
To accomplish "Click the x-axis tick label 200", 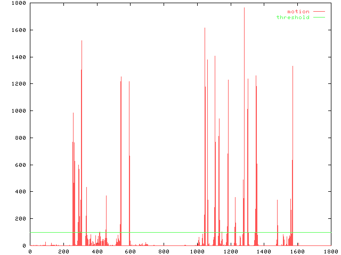I will (63, 251).
